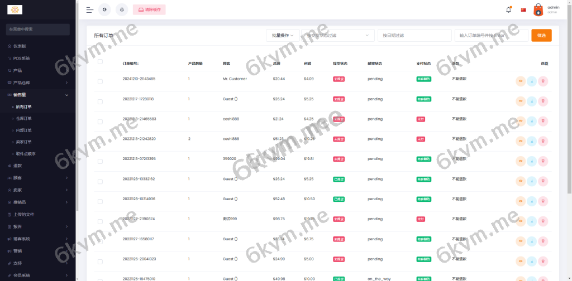
Task: Check the box for order 20221213-21242820
Action: [100, 142]
